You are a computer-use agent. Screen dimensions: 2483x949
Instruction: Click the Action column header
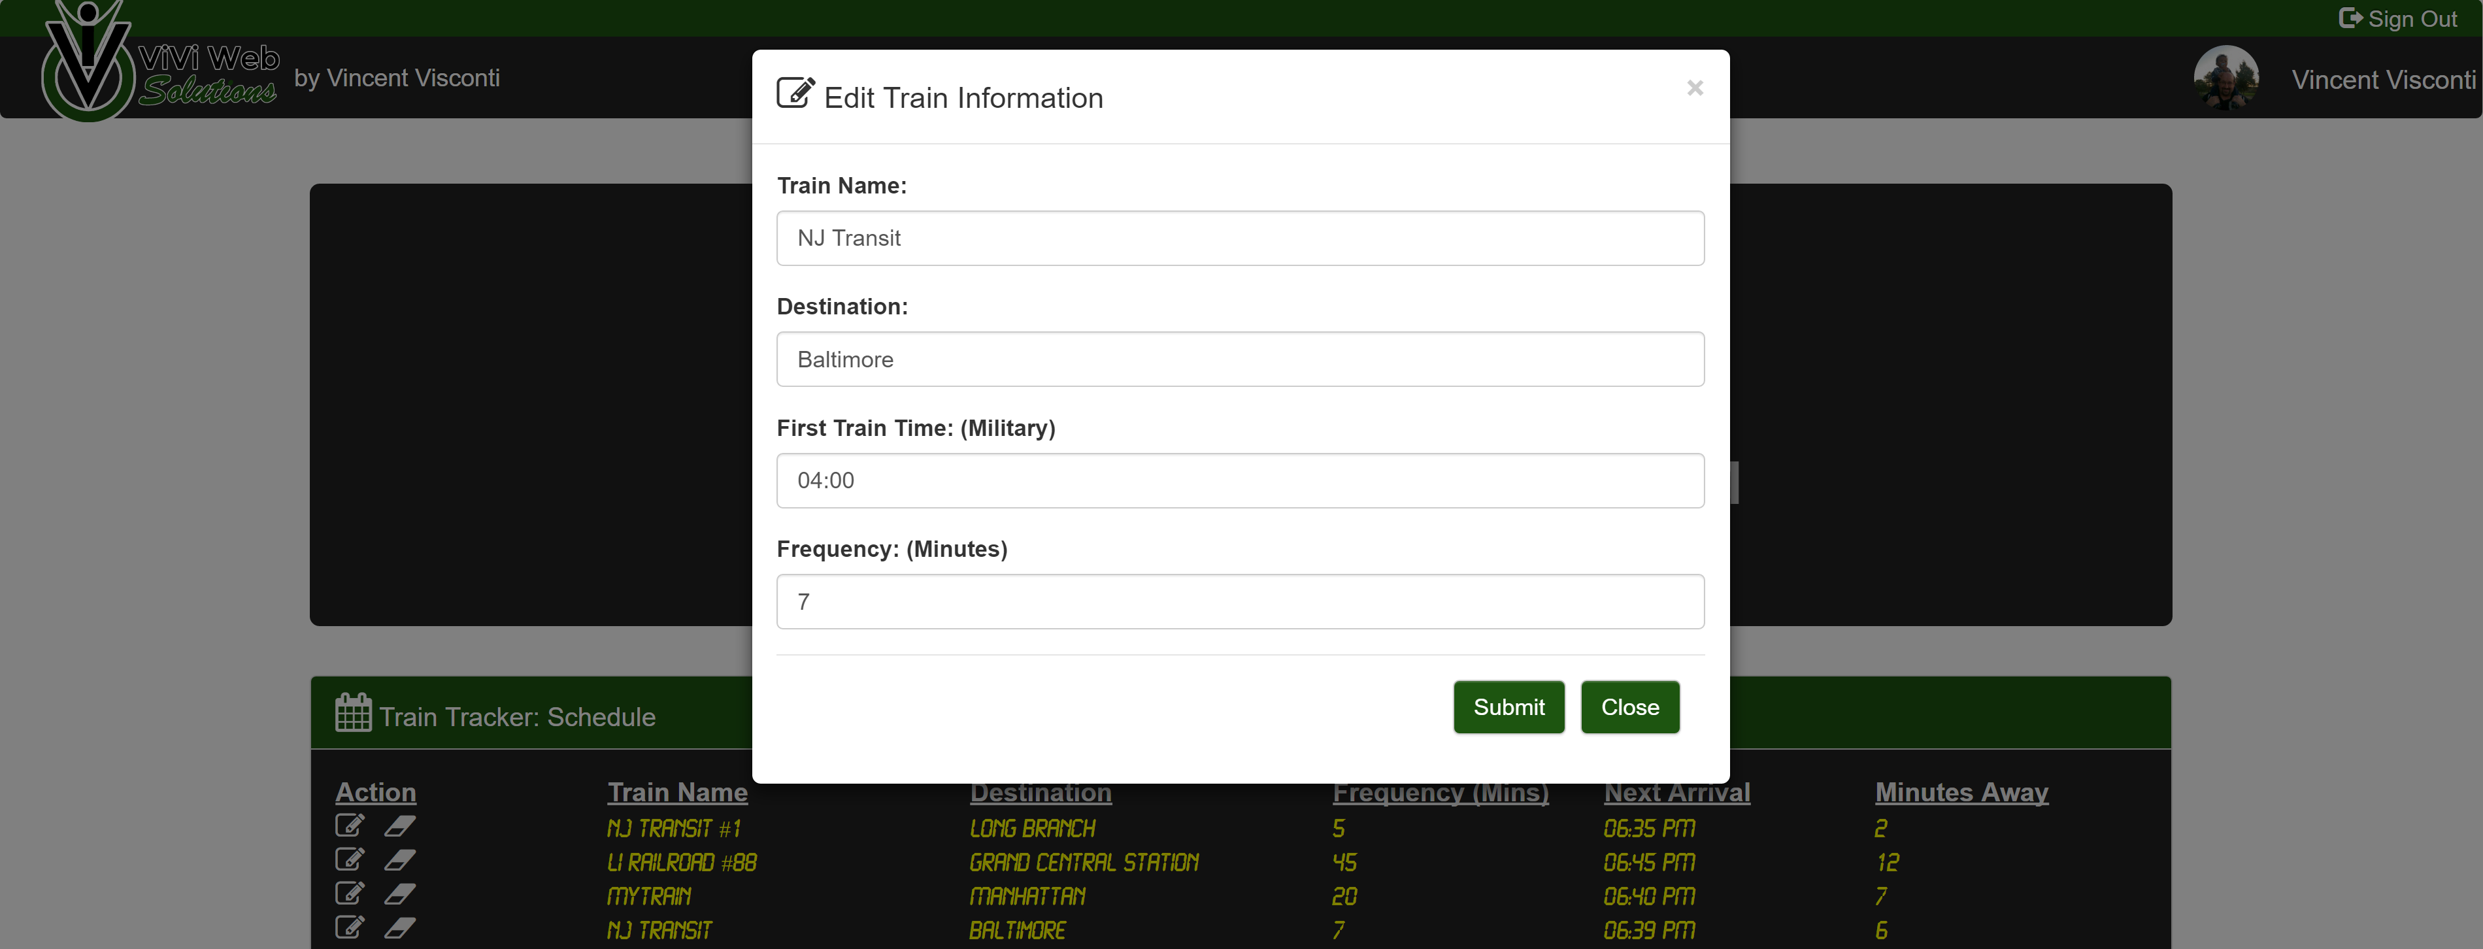[x=376, y=792]
